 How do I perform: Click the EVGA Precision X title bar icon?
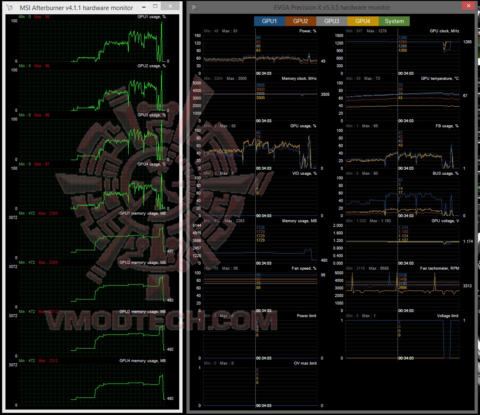click(x=194, y=7)
